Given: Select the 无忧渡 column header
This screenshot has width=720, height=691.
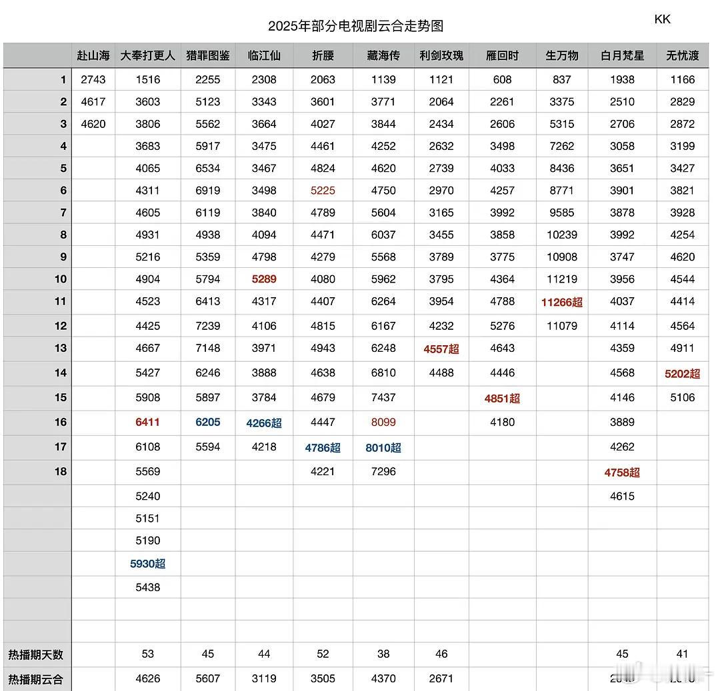Looking at the screenshot, I should coord(683,56).
